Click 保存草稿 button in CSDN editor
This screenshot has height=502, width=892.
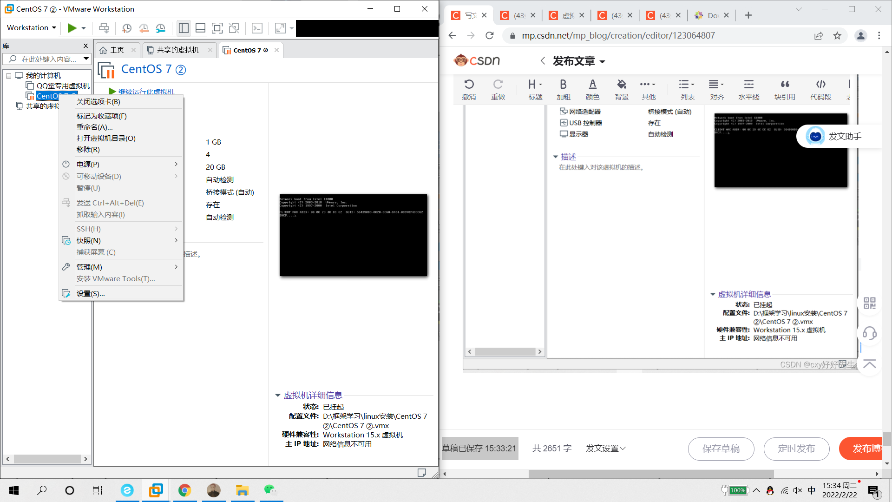pyautogui.click(x=721, y=448)
